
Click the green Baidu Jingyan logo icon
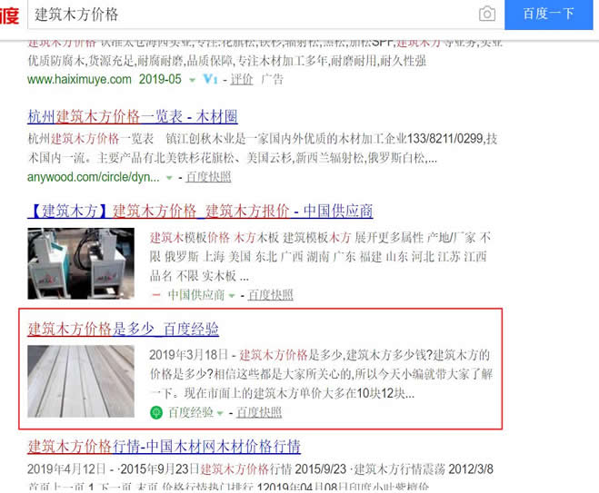click(156, 413)
